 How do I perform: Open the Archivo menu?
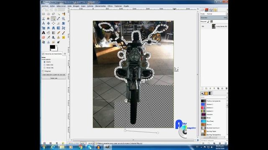pyautogui.click(x=45, y=6)
